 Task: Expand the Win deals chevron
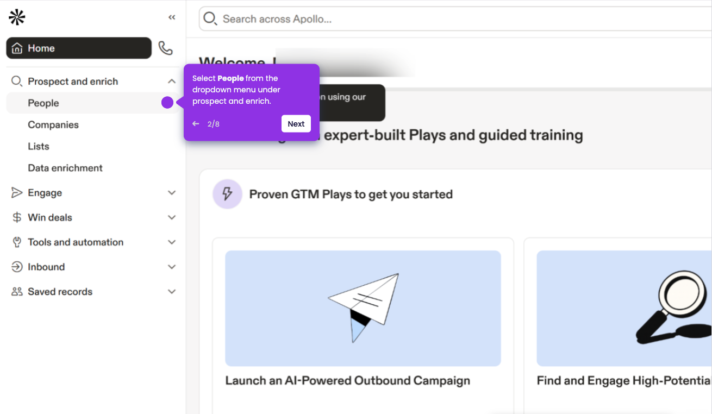pos(172,217)
